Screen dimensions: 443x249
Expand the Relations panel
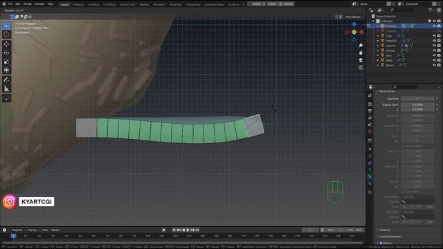pyautogui.click(x=378, y=230)
